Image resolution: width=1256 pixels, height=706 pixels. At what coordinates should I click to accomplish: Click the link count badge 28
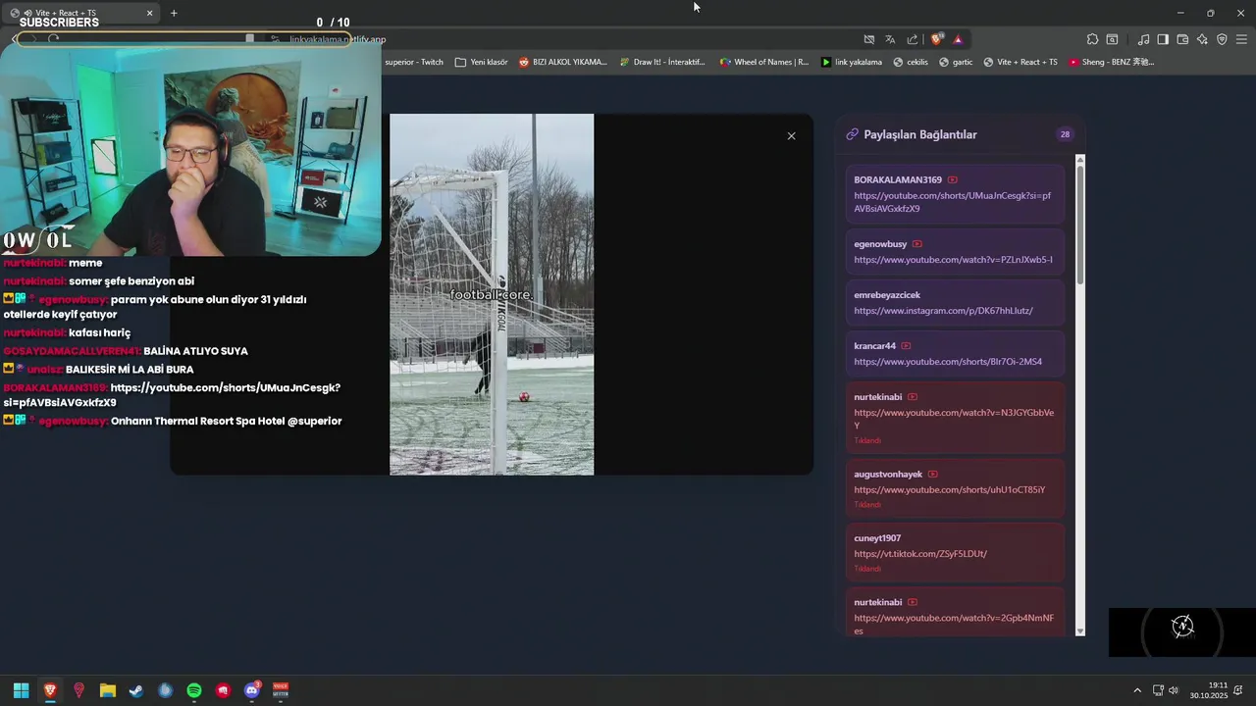click(x=1065, y=134)
